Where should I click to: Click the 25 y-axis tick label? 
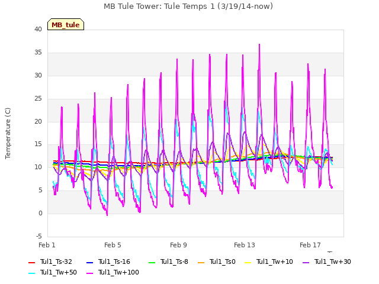pos(38,99)
